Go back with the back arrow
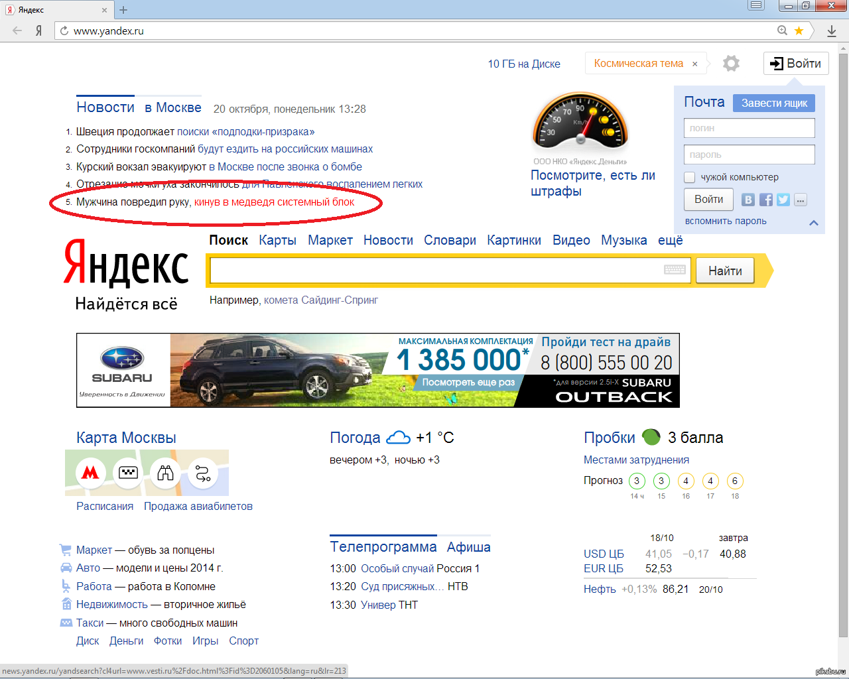849x679 pixels. tap(17, 31)
